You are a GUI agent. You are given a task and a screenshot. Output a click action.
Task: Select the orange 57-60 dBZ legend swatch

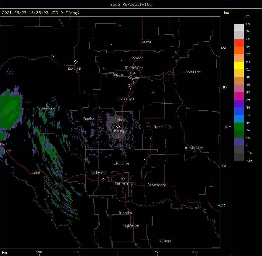tap(239, 50)
